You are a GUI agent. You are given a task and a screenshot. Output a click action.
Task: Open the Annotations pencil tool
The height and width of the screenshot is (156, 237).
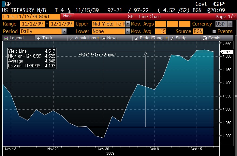coord(85,38)
